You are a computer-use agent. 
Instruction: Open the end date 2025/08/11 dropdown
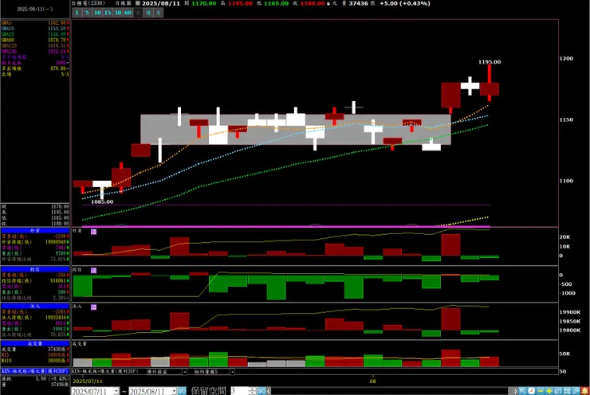174,391
